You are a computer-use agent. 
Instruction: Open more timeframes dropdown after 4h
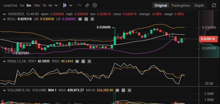[x=56, y=6]
